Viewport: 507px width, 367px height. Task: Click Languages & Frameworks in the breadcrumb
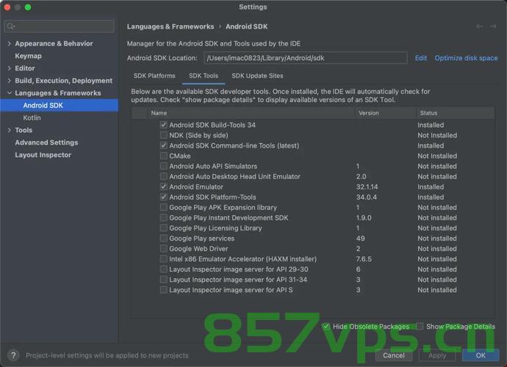click(170, 26)
